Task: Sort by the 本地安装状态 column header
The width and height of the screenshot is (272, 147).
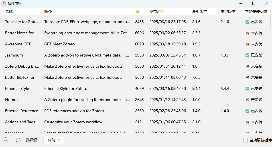Action: [x=256, y=11]
